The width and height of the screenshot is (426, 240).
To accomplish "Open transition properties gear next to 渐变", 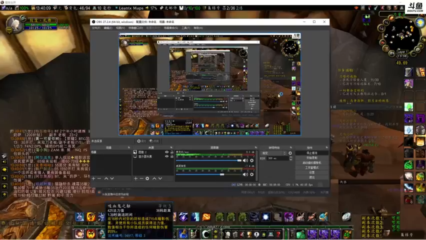I will [290, 153].
